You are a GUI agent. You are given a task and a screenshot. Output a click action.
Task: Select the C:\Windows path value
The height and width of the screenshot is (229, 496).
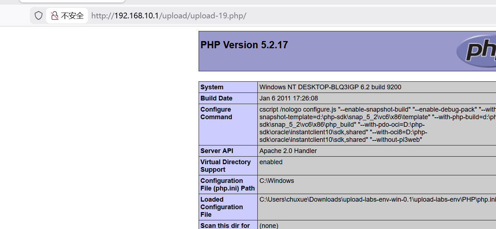277,181
